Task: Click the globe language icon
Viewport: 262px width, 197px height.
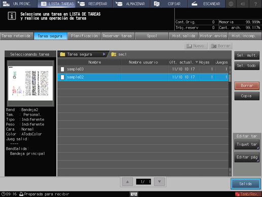Action: [x=231, y=4]
